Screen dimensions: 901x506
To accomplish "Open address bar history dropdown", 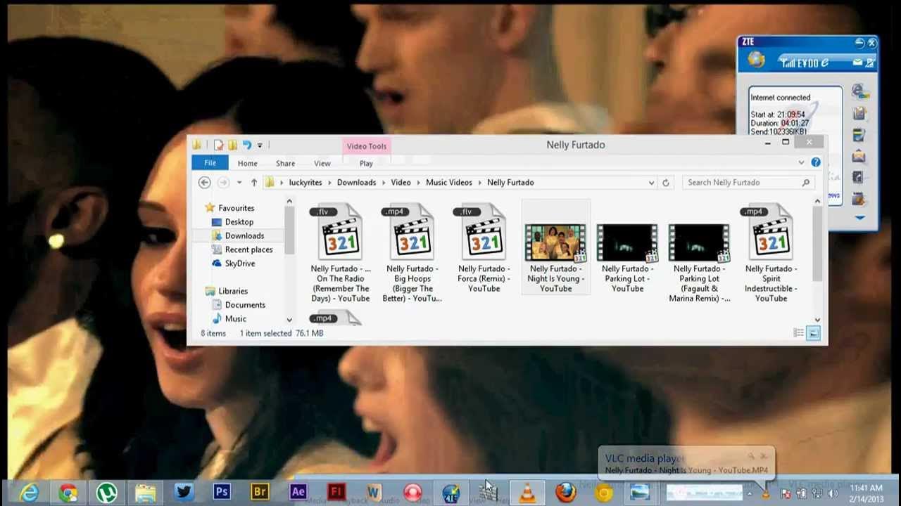I will [651, 183].
